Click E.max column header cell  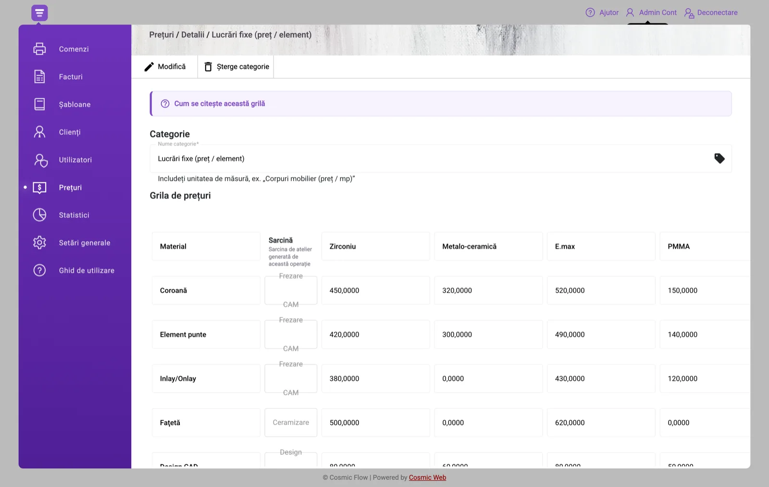coord(601,247)
